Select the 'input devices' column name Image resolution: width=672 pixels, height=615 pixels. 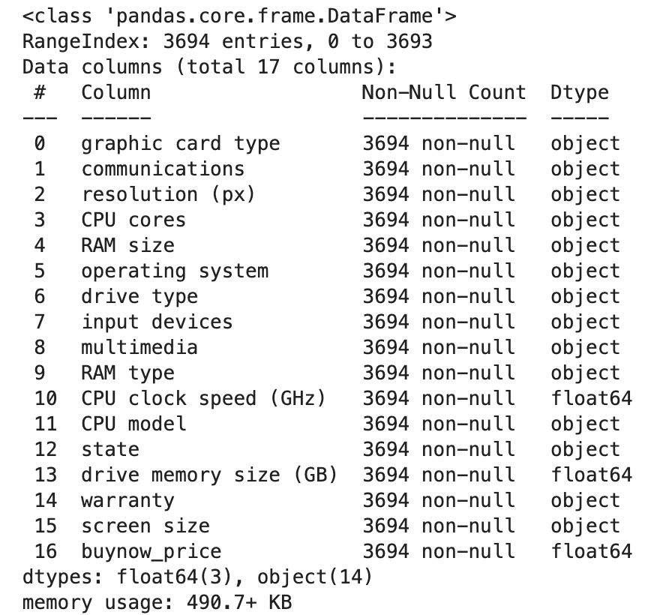[x=157, y=322]
